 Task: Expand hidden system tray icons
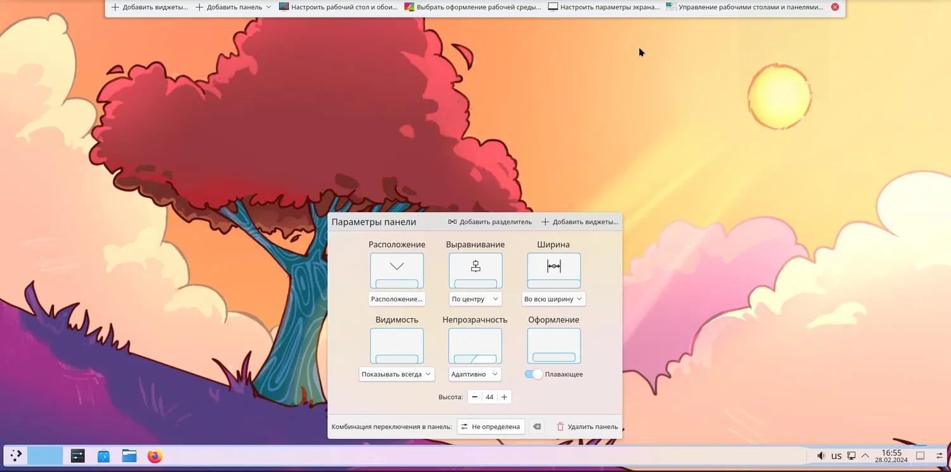coord(865,456)
